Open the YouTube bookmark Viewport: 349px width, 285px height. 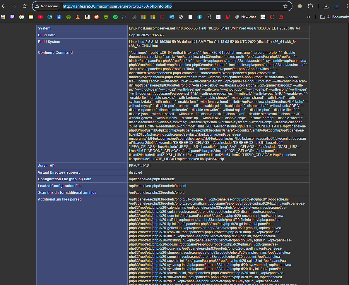pos(40,17)
